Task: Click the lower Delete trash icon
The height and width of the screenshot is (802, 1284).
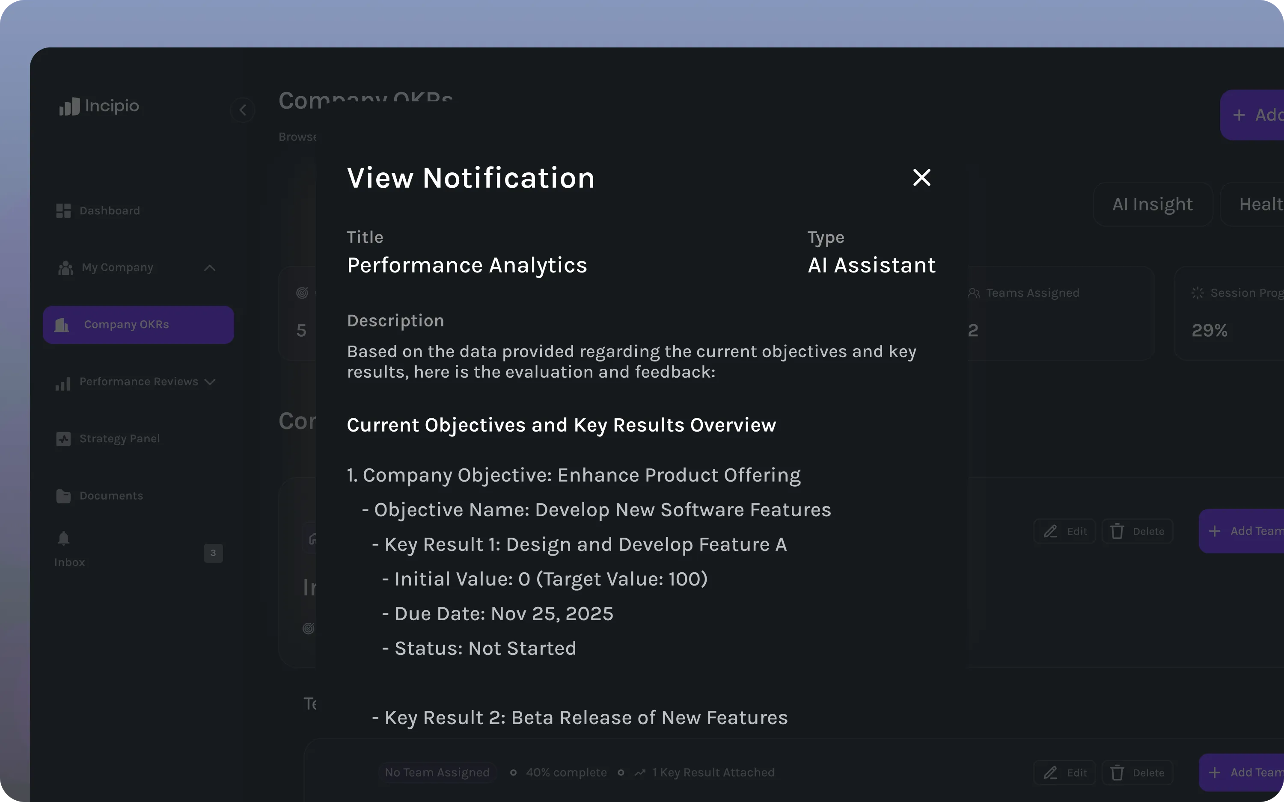Action: point(1117,772)
